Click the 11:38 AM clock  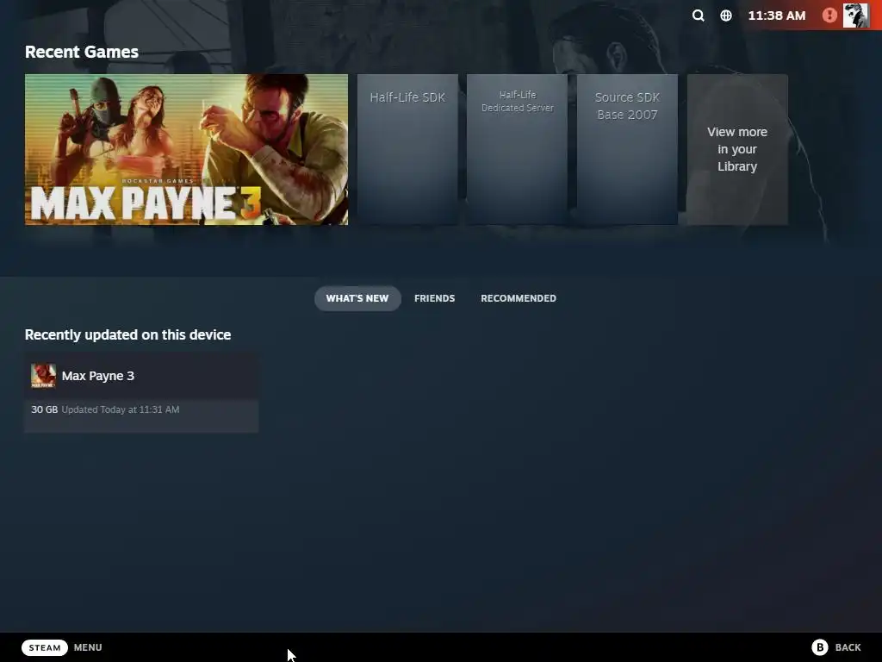point(776,16)
